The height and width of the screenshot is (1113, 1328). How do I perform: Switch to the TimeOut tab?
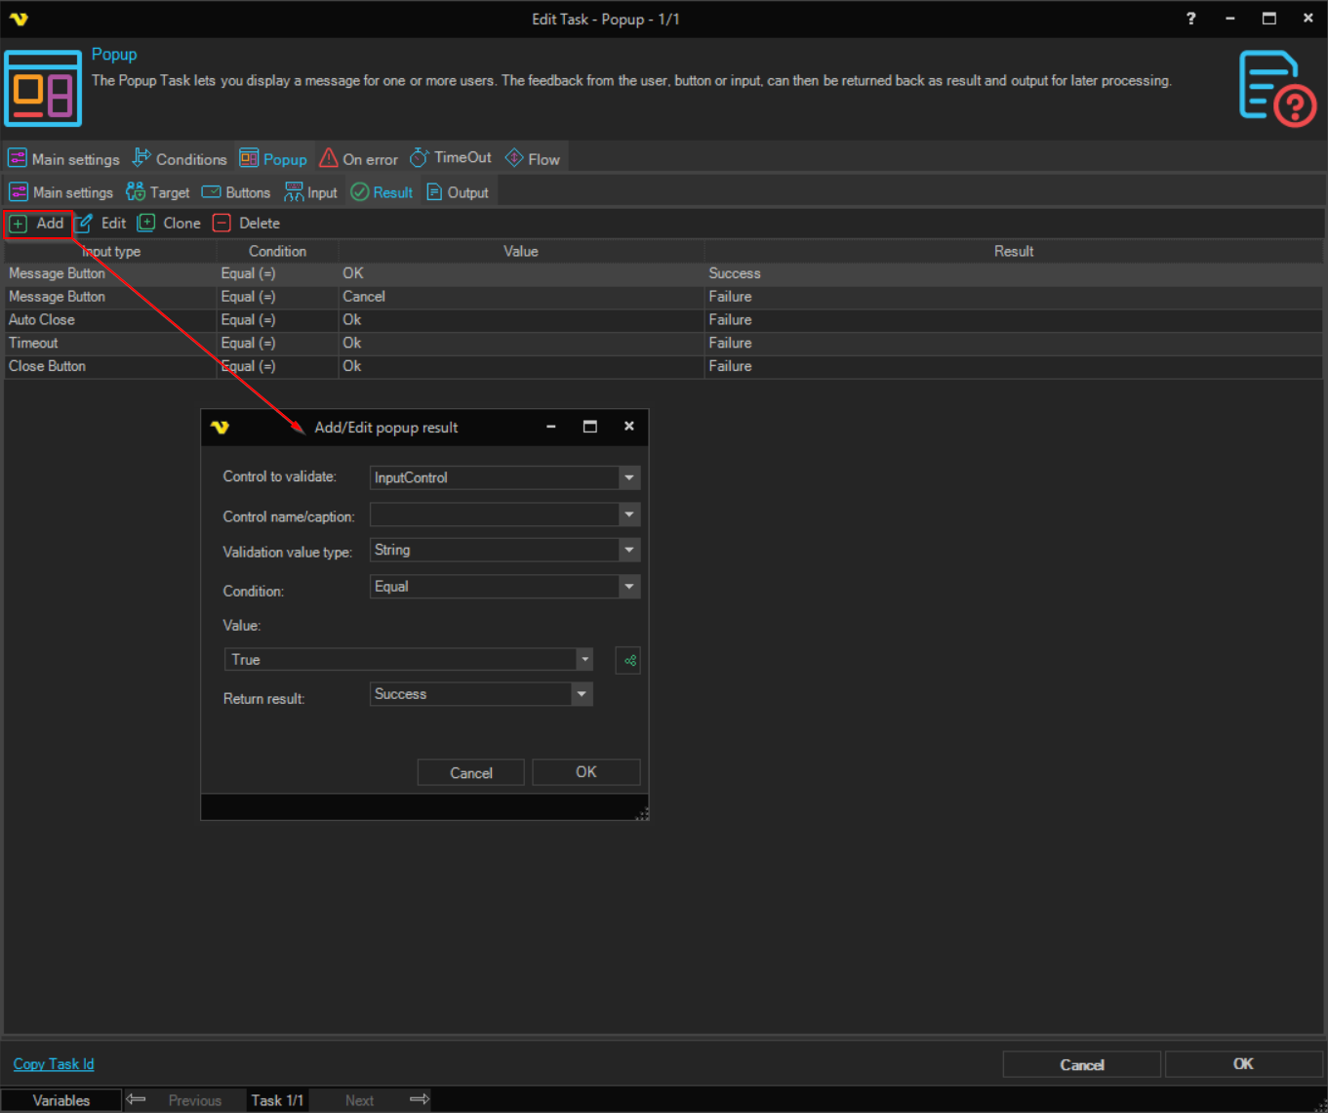451,158
